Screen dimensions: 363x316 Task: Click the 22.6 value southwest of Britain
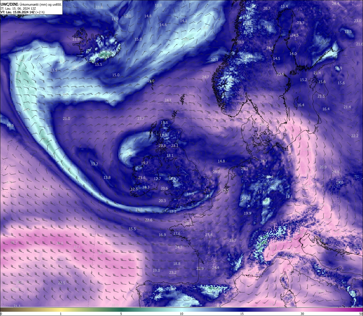tap(149, 220)
